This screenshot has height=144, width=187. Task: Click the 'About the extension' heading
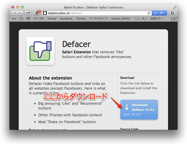point(50,78)
